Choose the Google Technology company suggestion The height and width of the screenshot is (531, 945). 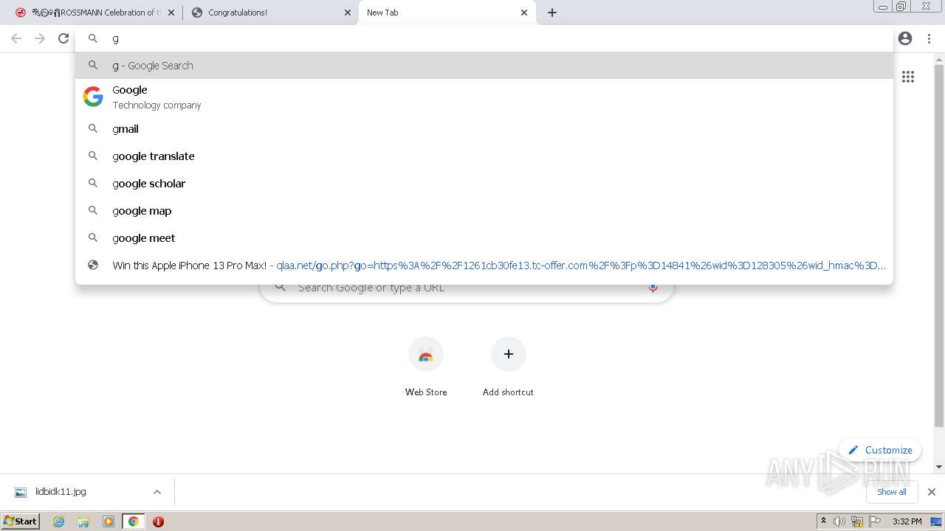484,97
